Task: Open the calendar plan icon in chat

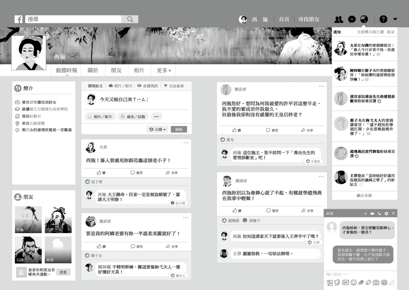Action: pos(384,283)
